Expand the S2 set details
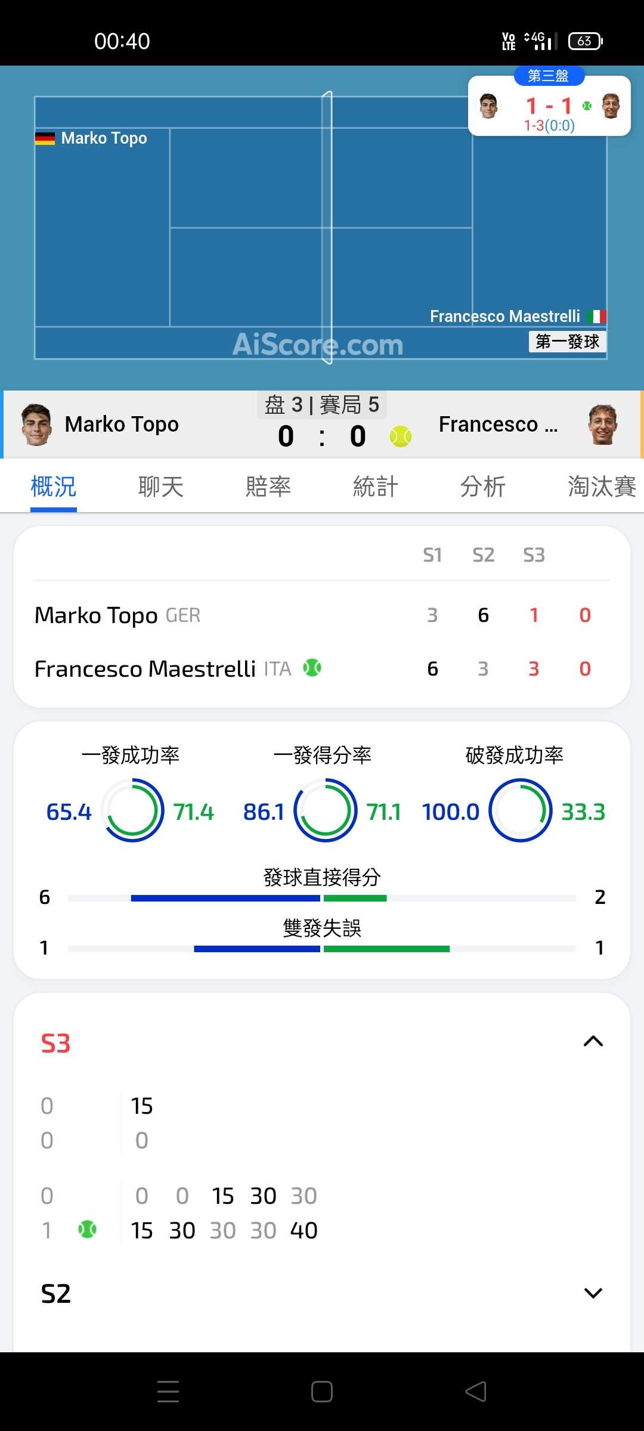Viewport: 644px width, 1431px height. click(x=593, y=1293)
